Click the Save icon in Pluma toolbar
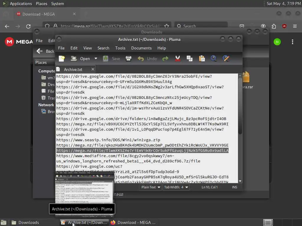Viewport: 302px width, 226px height. (106, 59)
